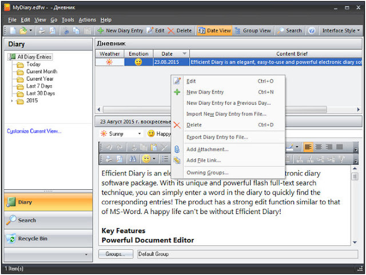Select the Last 7 Days folder
The width and height of the screenshot is (366, 275).
pyautogui.click(x=39, y=86)
